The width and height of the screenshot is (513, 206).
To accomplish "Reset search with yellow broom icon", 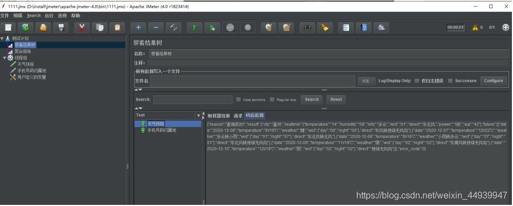I will [325, 27].
